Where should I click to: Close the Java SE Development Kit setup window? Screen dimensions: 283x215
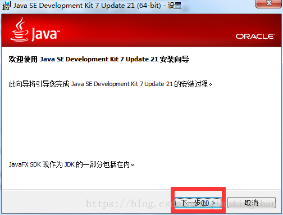pyautogui.click(x=269, y=3)
